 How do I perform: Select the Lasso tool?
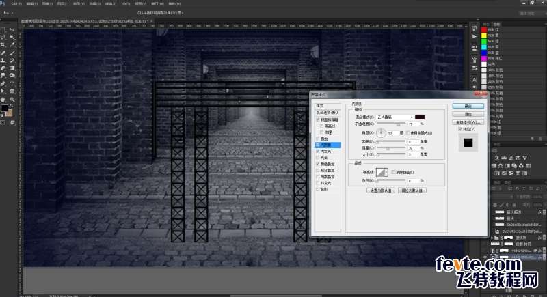tap(3, 38)
